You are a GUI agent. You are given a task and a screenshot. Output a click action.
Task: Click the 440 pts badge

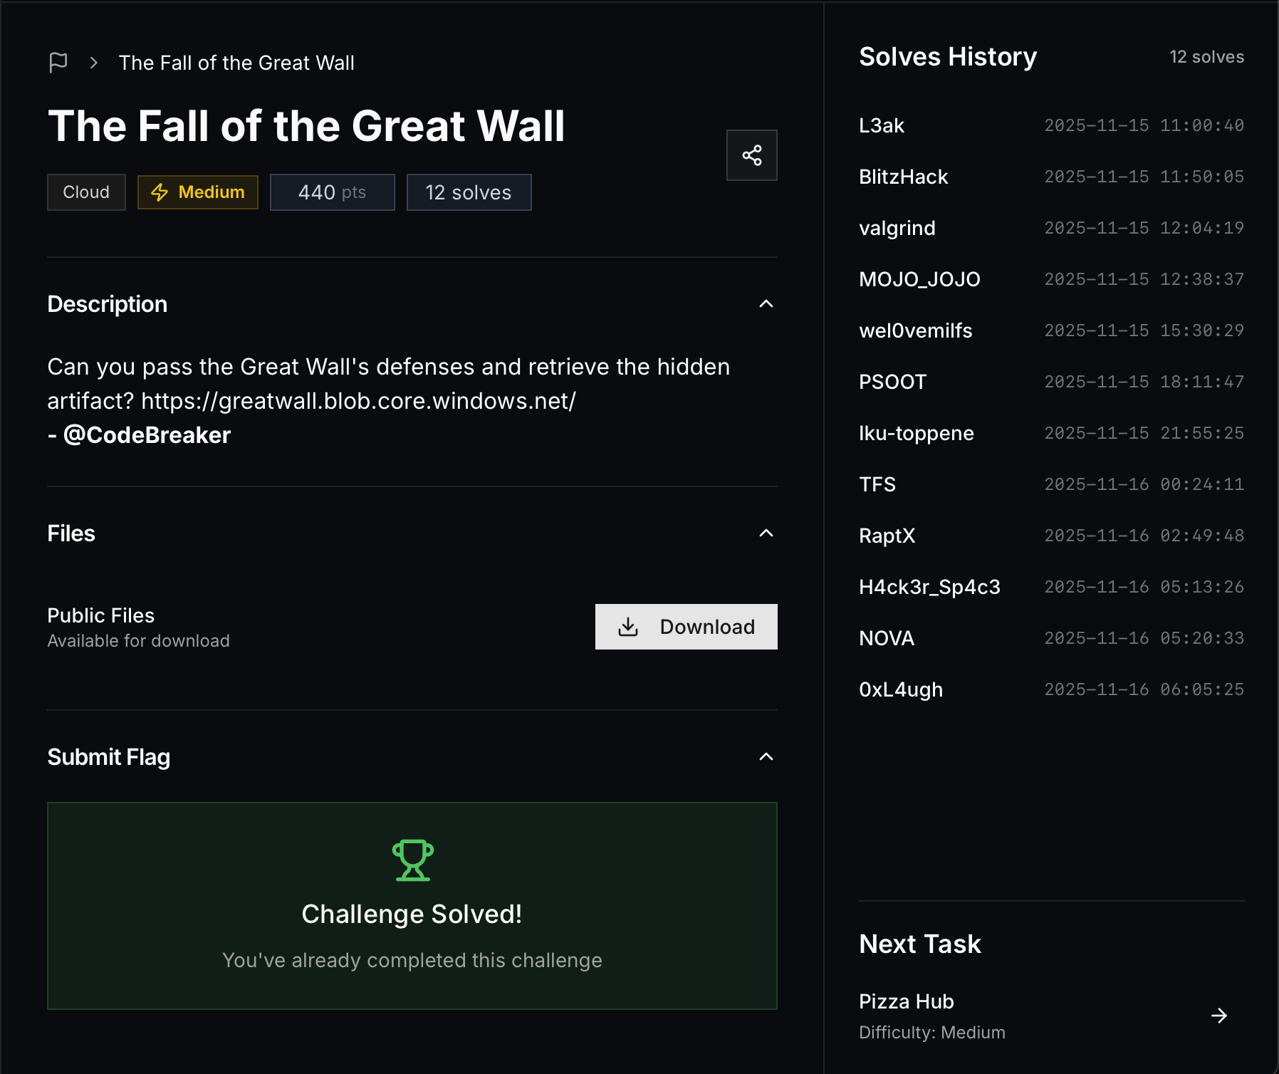click(333, 192)
